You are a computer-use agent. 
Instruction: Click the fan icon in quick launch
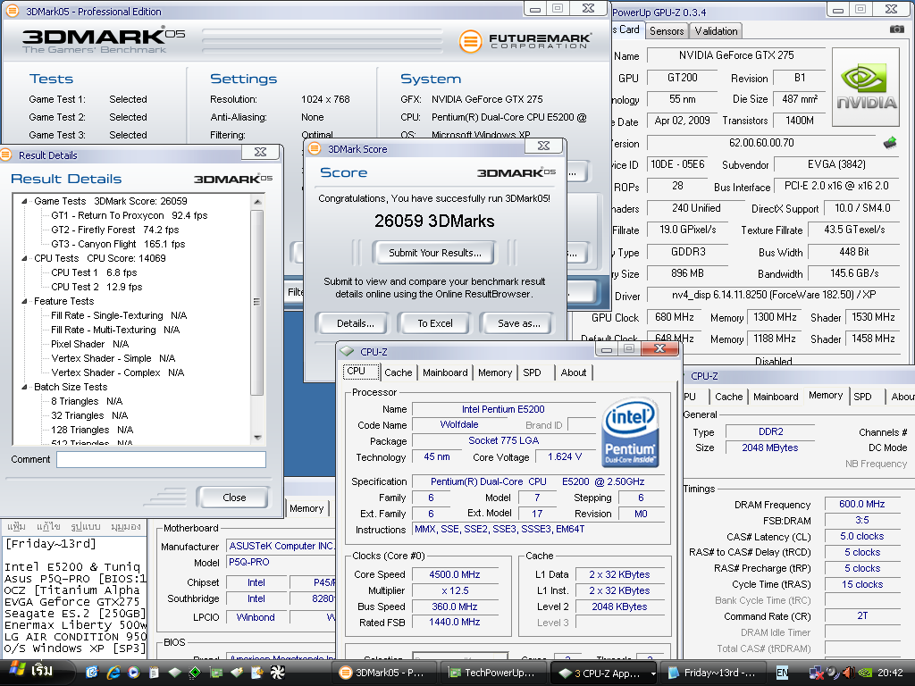pos(277,673)
